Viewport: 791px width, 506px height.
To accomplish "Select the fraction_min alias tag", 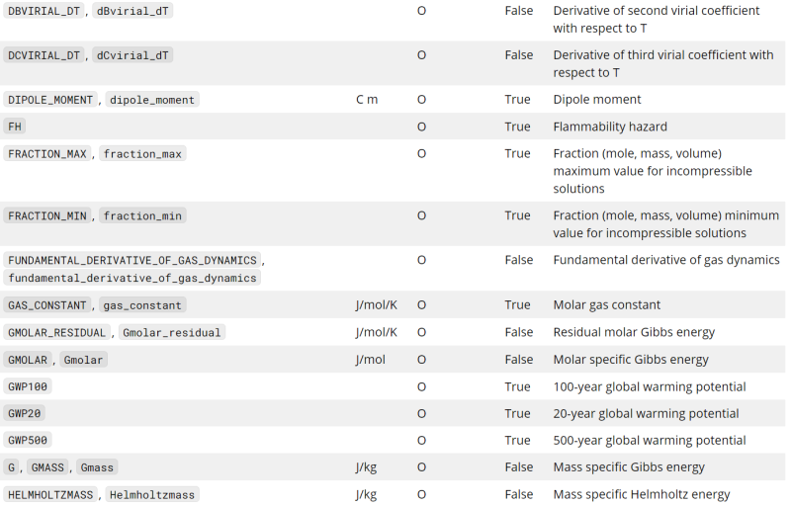I will click(142, 215).
